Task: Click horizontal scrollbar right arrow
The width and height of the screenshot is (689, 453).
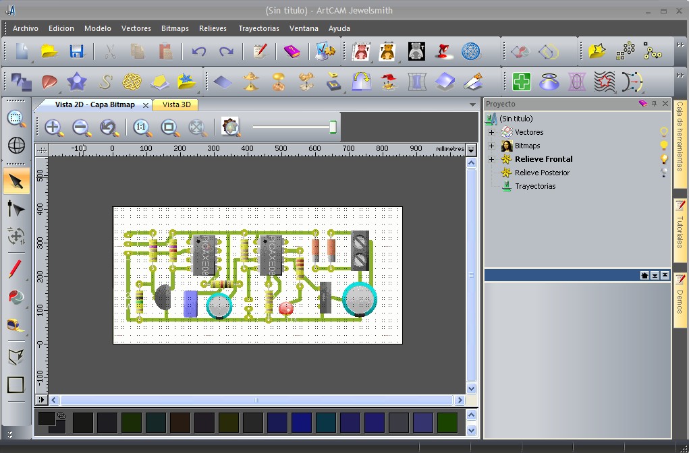Action: coord(460,400)
